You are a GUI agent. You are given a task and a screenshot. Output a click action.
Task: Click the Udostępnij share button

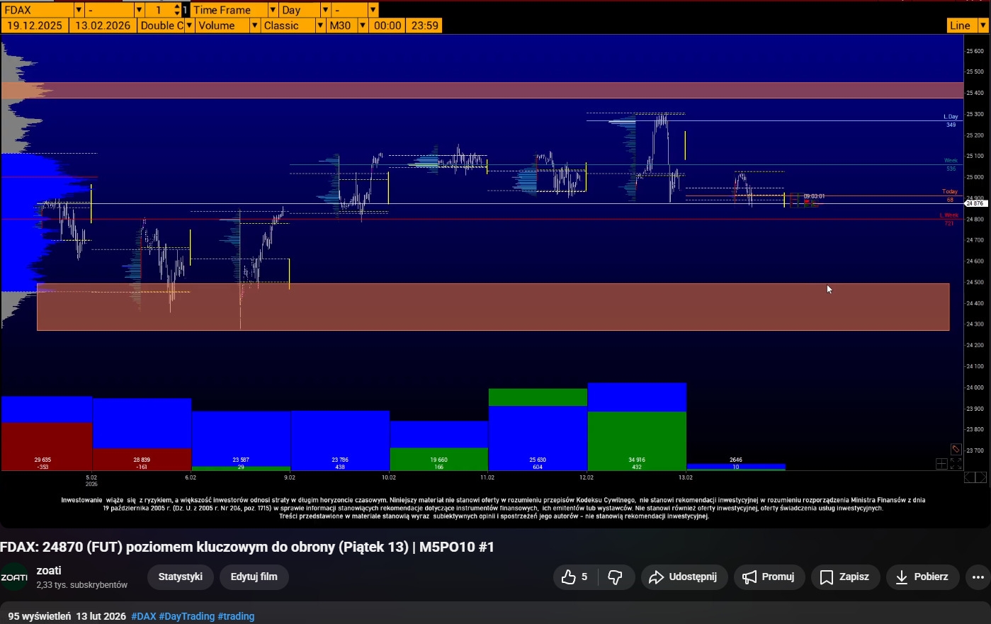coord(683,577)
